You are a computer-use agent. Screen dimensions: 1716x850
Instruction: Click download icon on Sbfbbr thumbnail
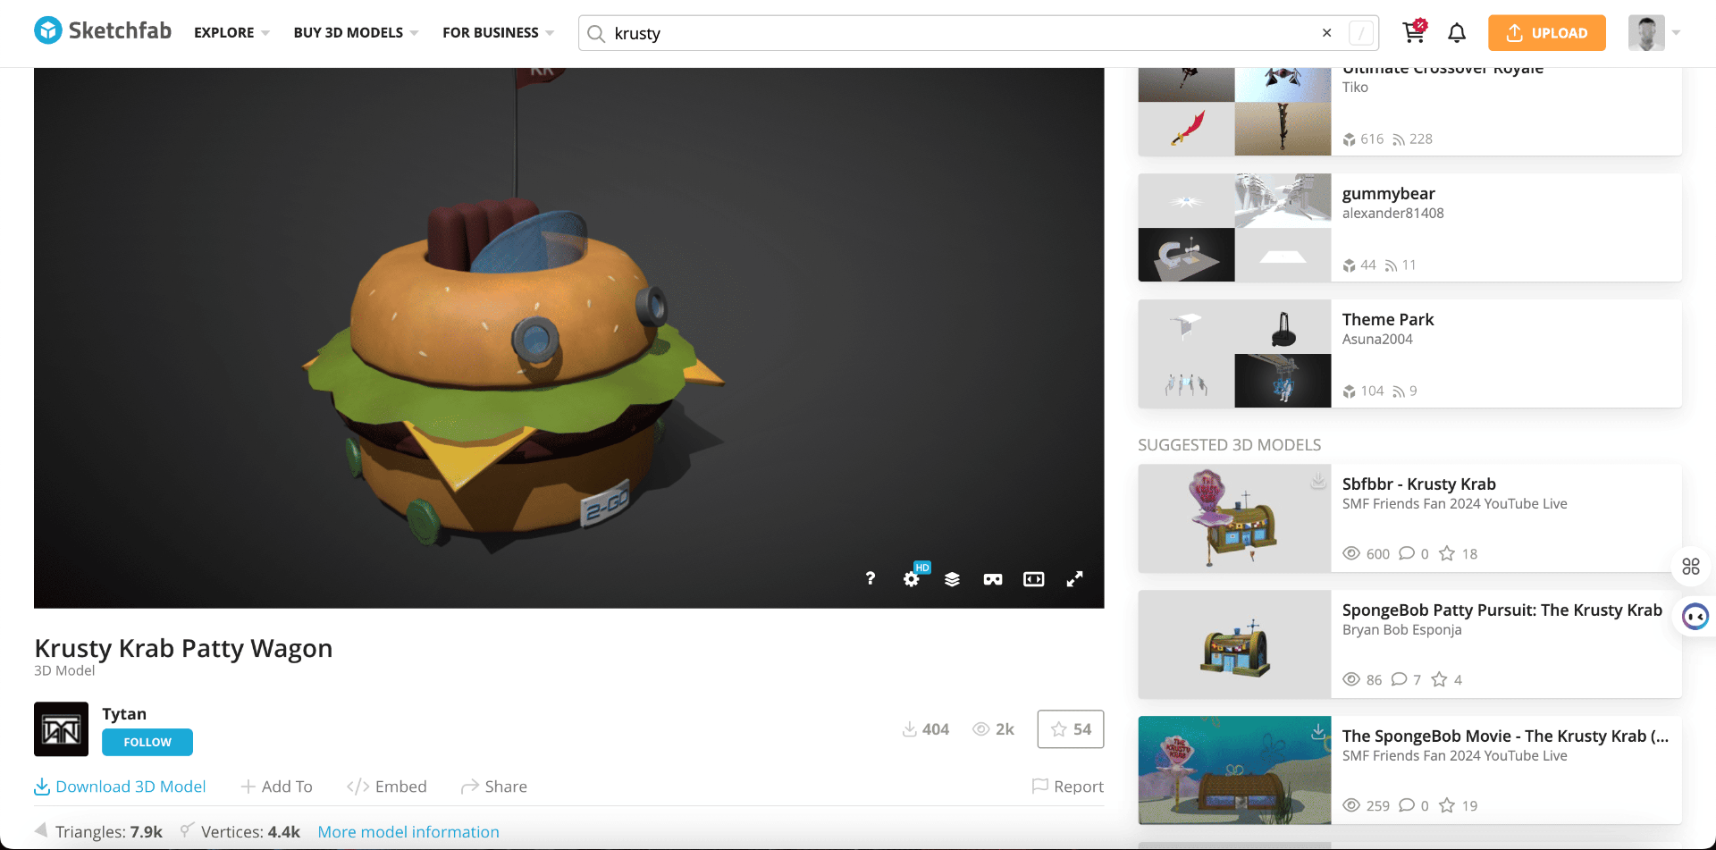click(x=1317, y=480)
